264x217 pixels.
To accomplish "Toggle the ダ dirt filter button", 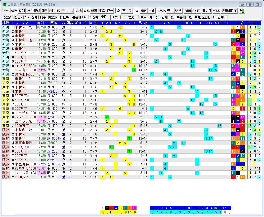I will [x=130, y=11].
